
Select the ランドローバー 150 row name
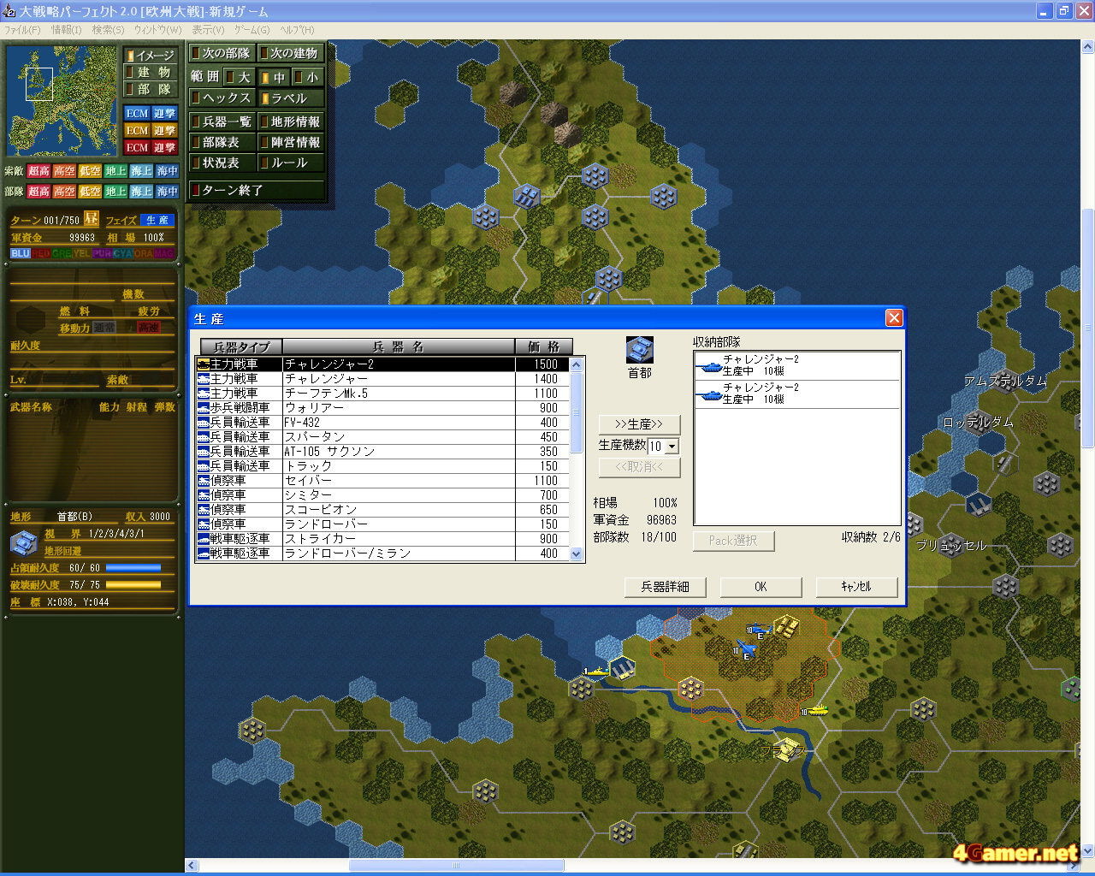(327, 524)
